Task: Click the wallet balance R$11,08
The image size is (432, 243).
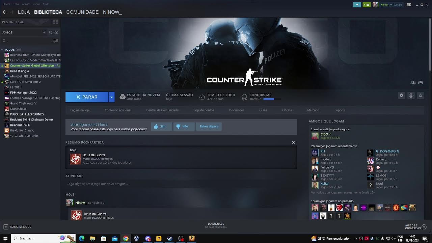Action: (x=397, y=5)
